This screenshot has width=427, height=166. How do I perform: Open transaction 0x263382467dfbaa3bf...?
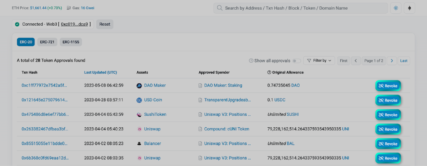[45, 129]
